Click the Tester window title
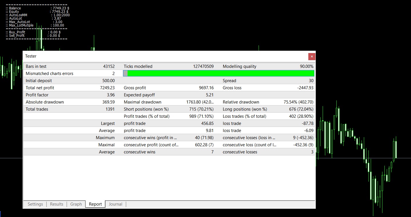411x217 pixels. coord(31,56)
